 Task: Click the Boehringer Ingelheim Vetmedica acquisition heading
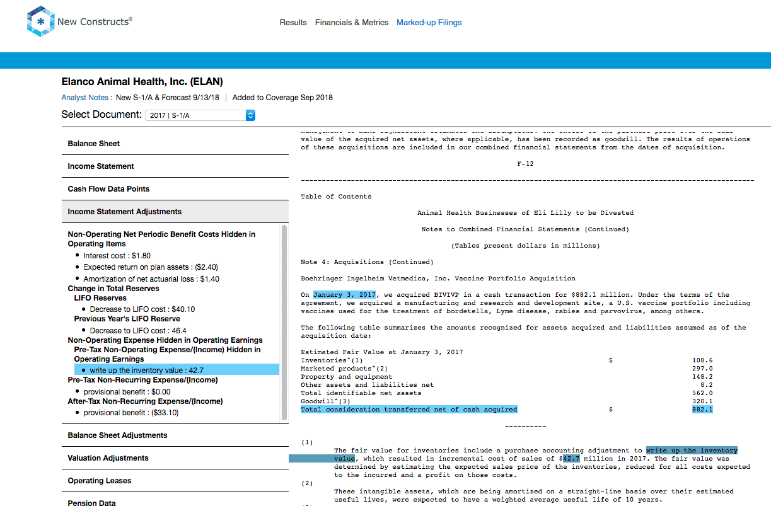[x=438, y=279]
